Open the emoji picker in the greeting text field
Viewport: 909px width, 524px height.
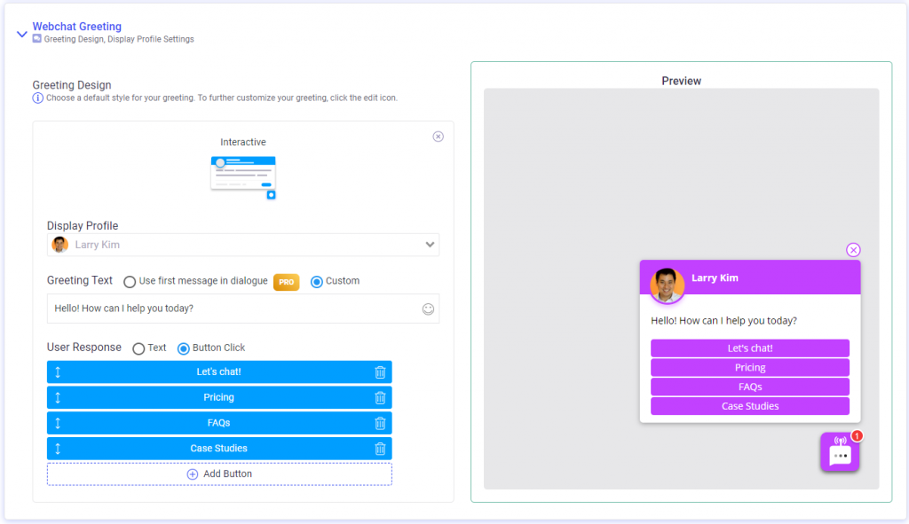tap(428, 309)
